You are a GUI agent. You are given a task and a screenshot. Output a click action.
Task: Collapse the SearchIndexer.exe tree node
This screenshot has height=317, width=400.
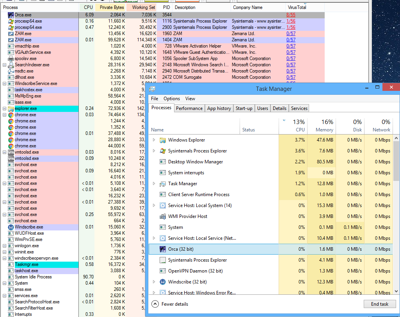(x=4, y=65)
